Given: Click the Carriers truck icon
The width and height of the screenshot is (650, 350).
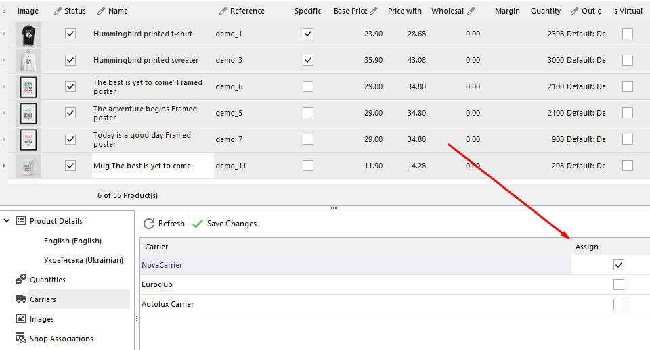Looking at the screenshot, I should (x=21, y=299).
